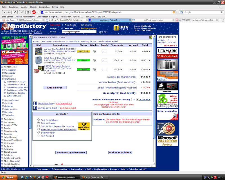The width and height of the screenshot is (225, 180).
Task: Expand the Mainboards category
Action: (3, 73)
